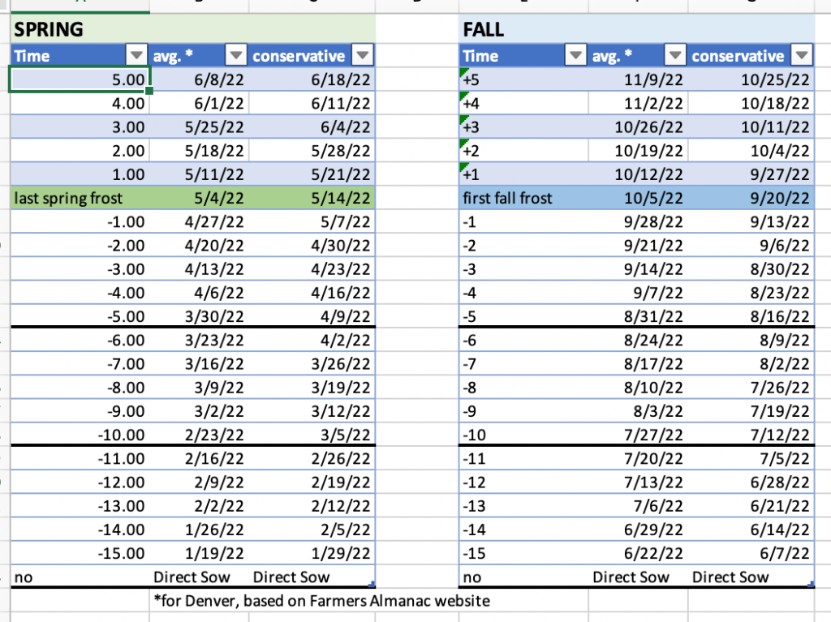The image size is (831, 622).
Task: Open the Fall avg. column filter dropdown
Action: [674, 56]
